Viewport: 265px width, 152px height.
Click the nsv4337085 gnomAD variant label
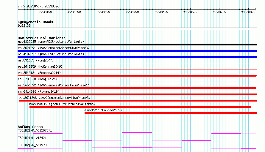pyautogui.click(x=51, y=42)
